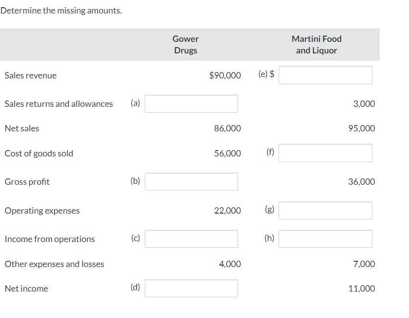Click input field (b) for Gross profit
409x318 pixels.
191,181
